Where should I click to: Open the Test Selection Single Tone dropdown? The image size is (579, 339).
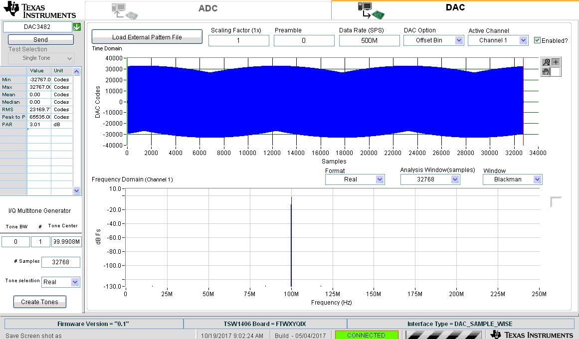point(41,58)
